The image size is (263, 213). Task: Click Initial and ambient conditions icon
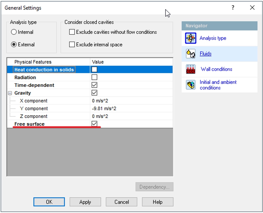(x=191, y=85)
